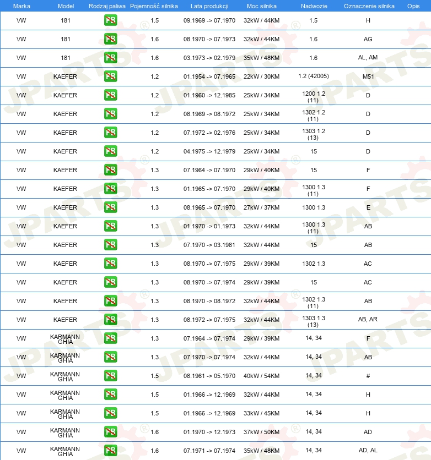431x460 pixels.
Task: Click the Pojemność silnika column header
Action: [154, 6]
